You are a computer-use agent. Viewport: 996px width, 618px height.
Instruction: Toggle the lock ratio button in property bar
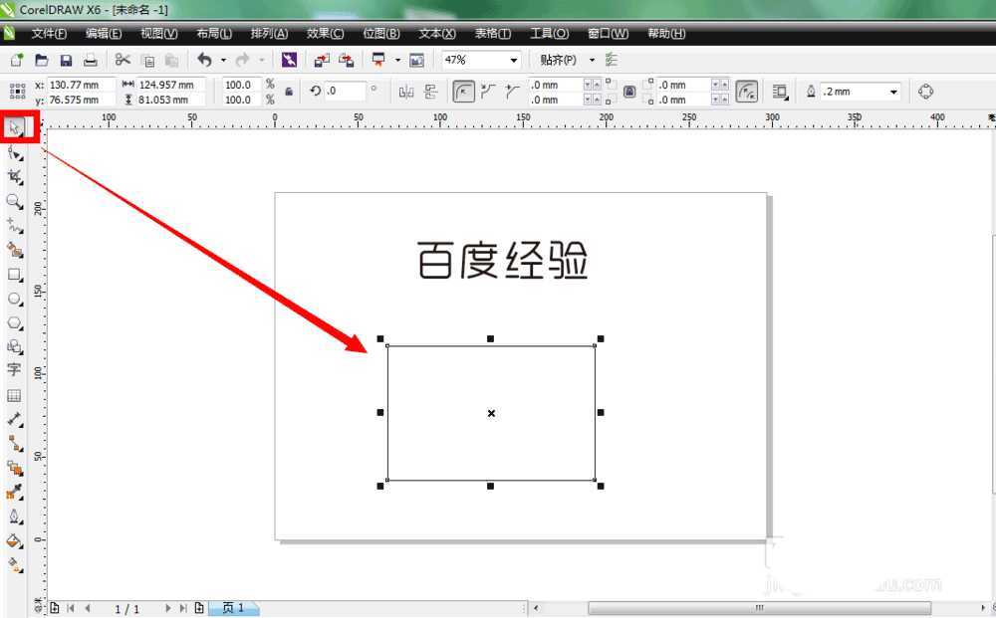pyautogui.click(x=288, y=92)
